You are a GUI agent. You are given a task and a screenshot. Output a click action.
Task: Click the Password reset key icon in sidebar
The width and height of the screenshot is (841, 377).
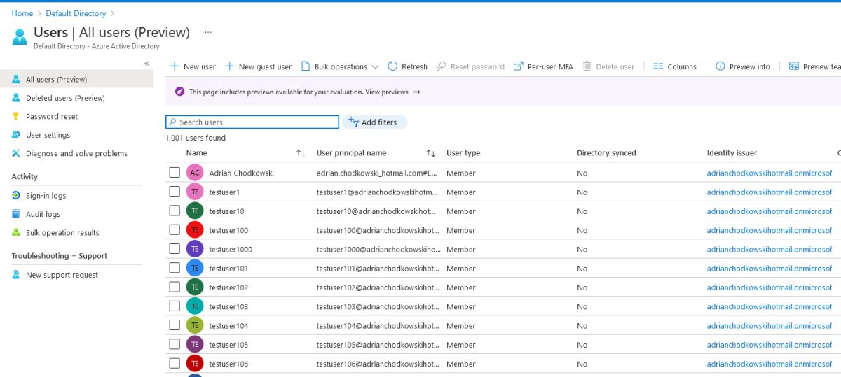pyautogui.click(x=16, y=117)
